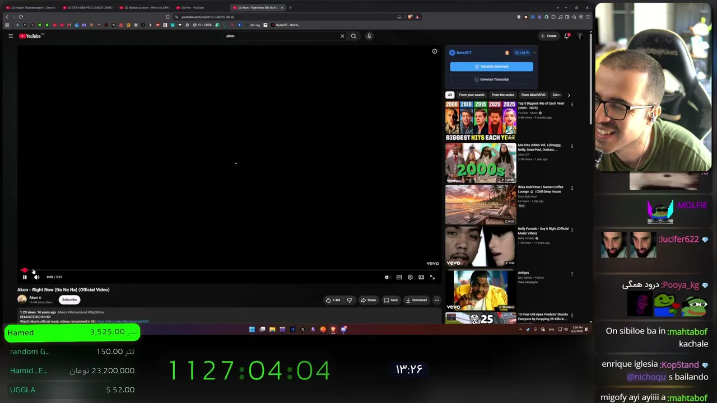Open the Top 5 Biggest Hits thumbnail

[x=481, y=121]
